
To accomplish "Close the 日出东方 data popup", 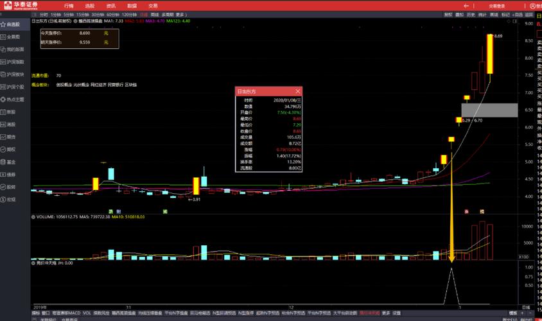I will pyautogui.click(x=297, y=91).
